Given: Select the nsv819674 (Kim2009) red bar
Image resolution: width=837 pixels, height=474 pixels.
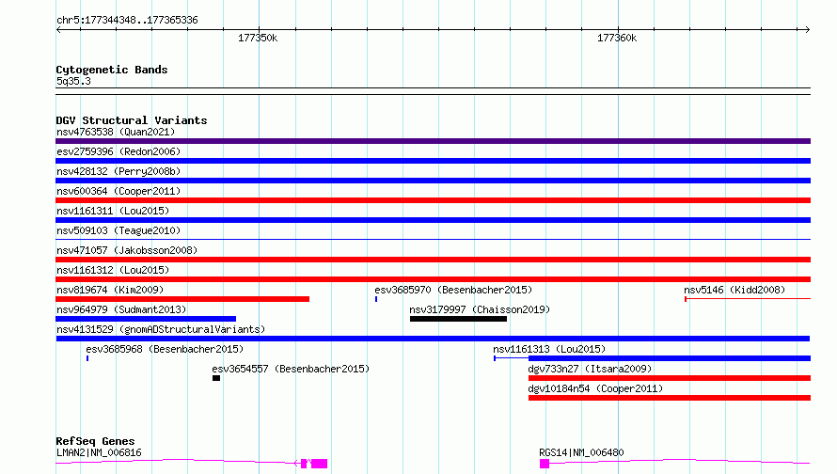Looking at the screenshot, I should pyautogui.click(x=182, y=299).
